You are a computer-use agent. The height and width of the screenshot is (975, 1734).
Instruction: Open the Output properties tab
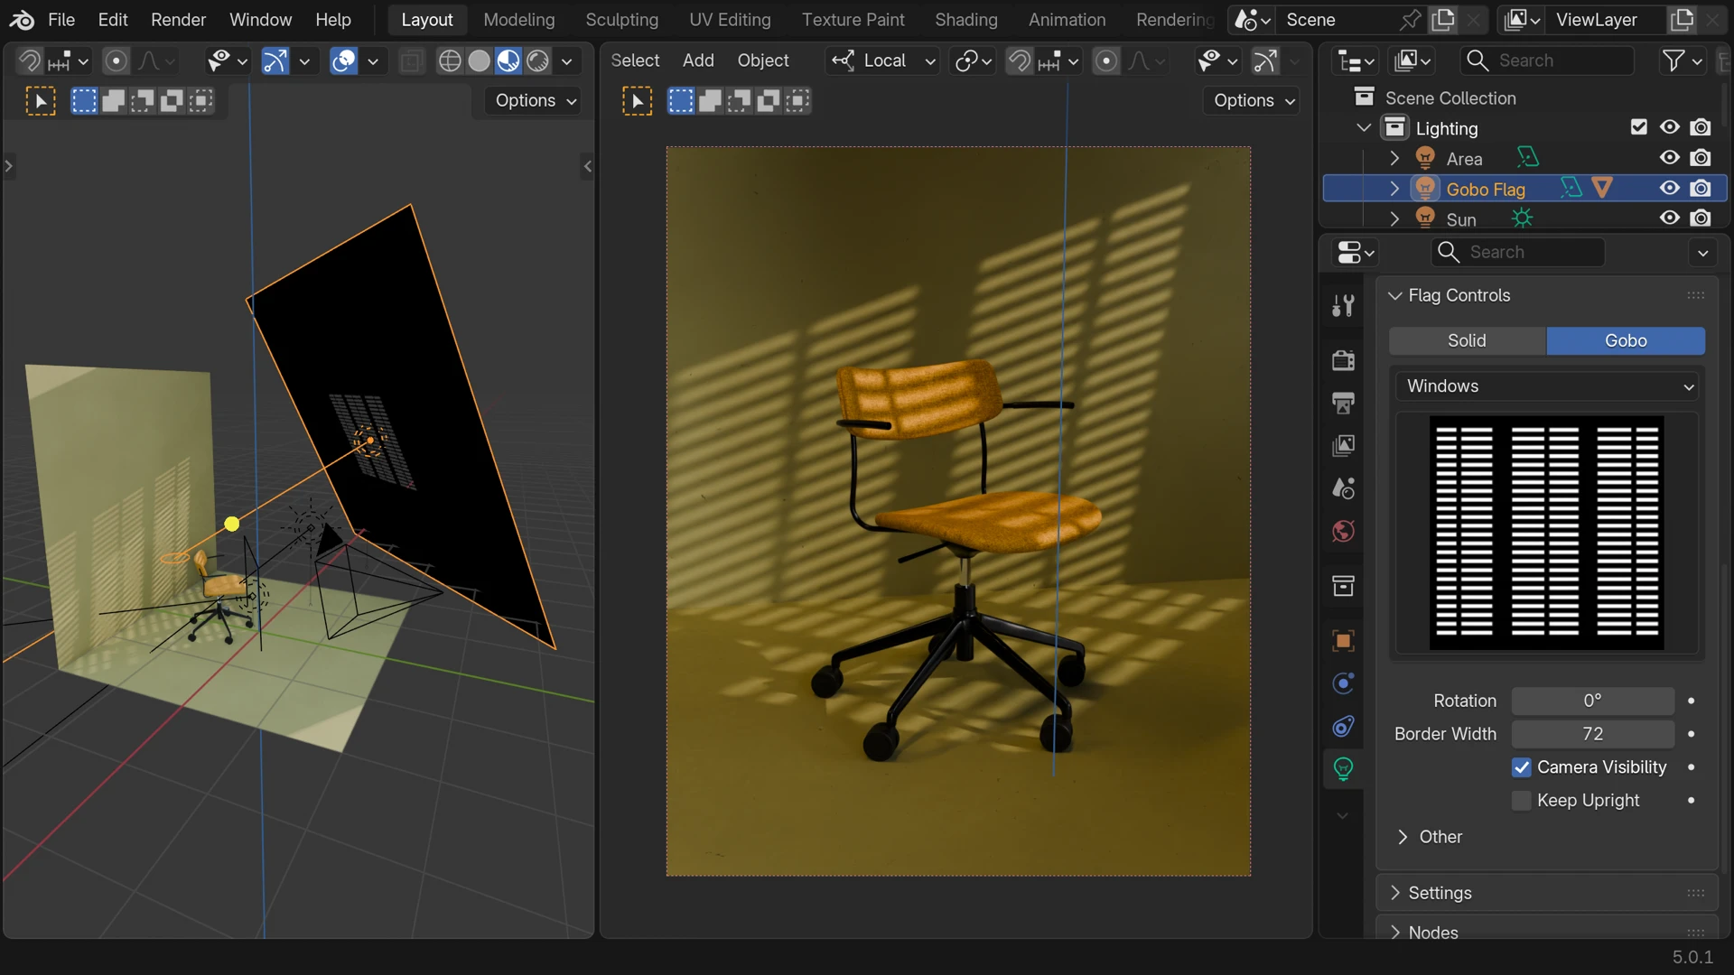click(x=1343, y=404)
